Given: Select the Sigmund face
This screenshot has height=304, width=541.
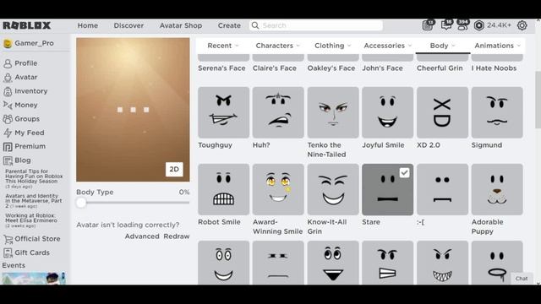Looking at the screenshot, I should coord(497,112).
